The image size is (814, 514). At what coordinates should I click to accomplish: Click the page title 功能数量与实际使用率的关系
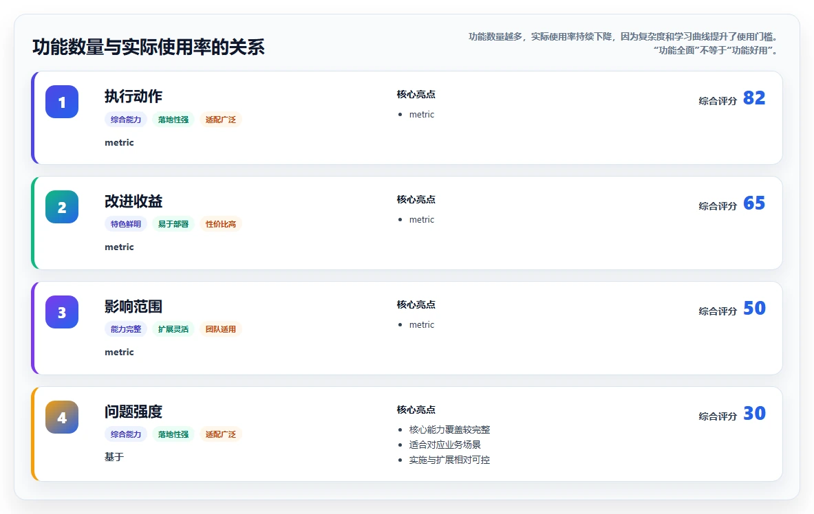[x=149, y=47]
